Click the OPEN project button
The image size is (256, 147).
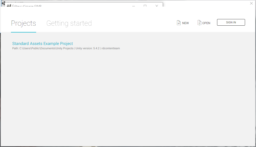(x=204, y=23)
